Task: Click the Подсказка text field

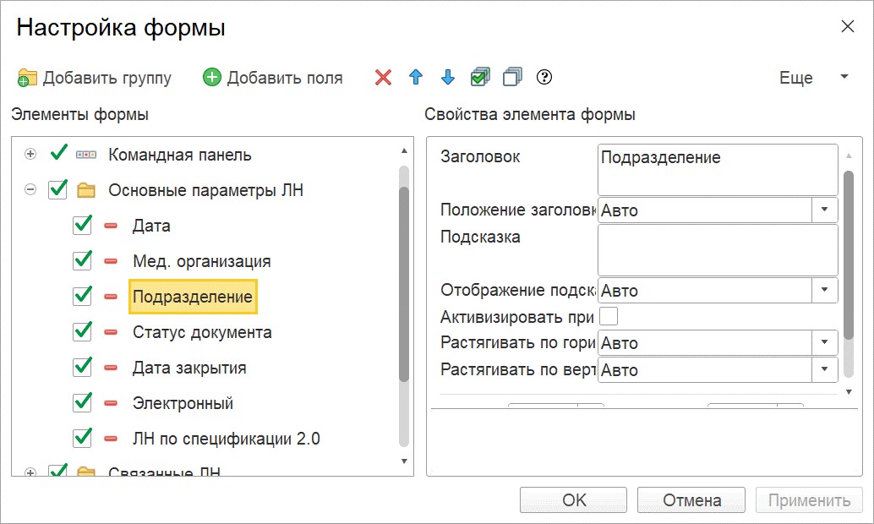Action: pos(717,249)
